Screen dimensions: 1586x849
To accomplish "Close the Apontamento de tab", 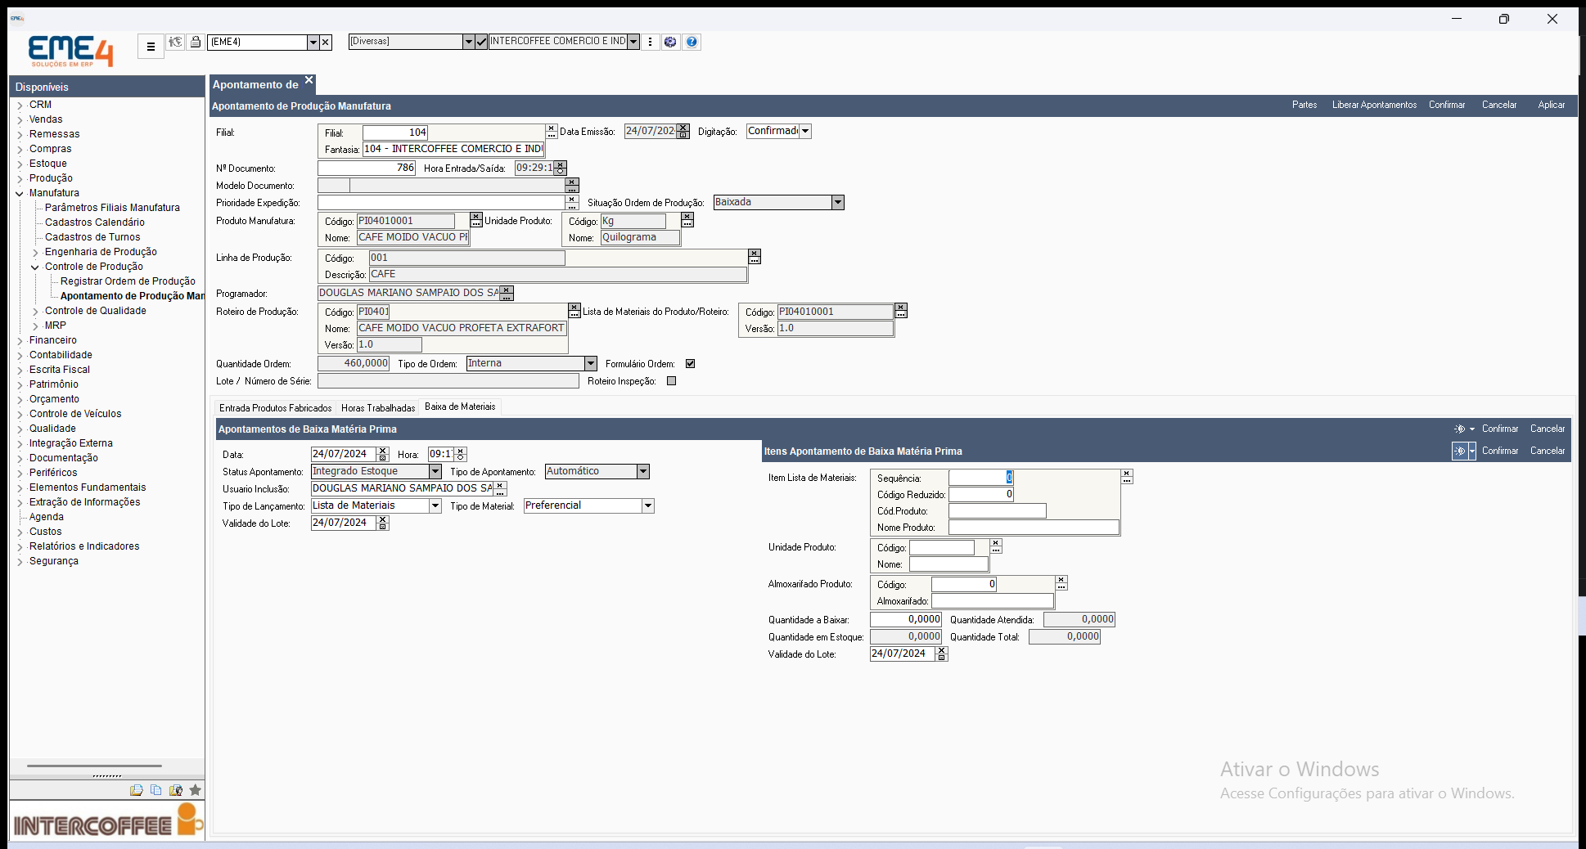I will click(x=309, y=80).
